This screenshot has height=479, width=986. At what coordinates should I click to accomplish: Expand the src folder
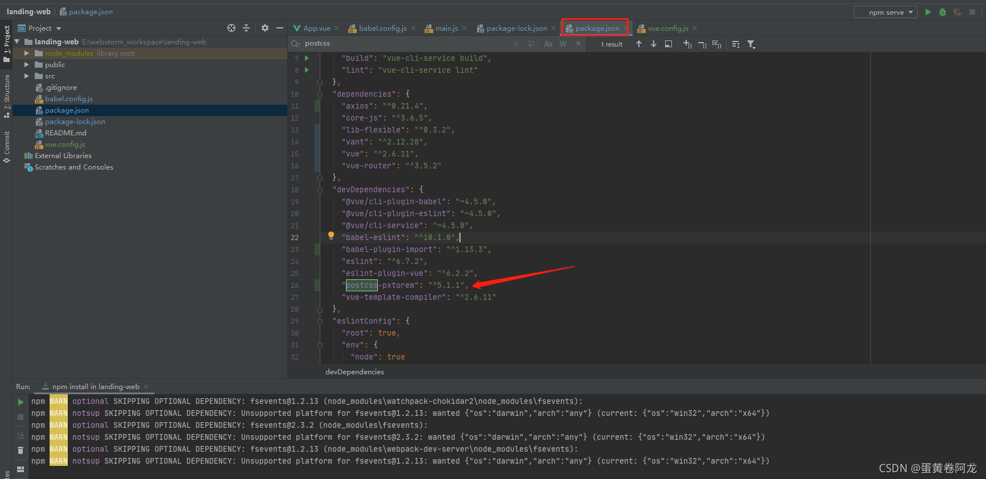(26, 76)
